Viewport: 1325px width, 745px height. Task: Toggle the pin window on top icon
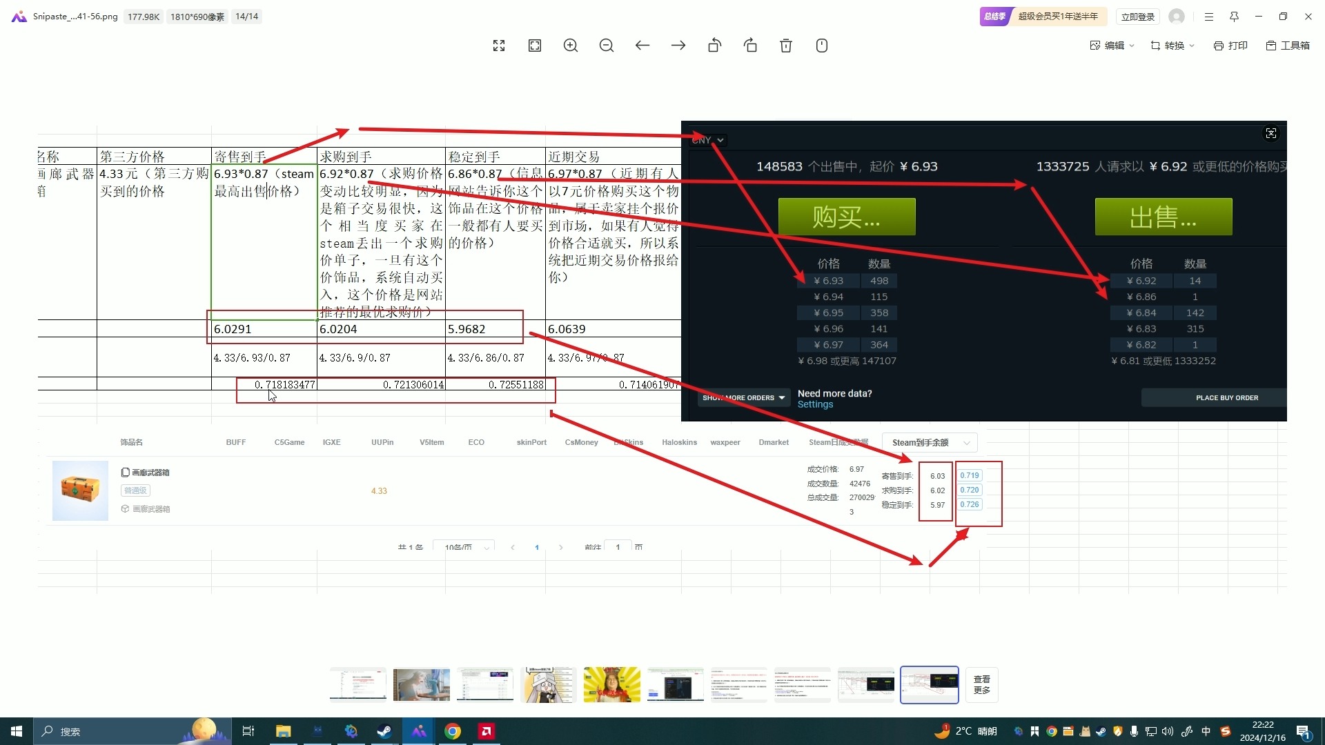coord(1234,17)
